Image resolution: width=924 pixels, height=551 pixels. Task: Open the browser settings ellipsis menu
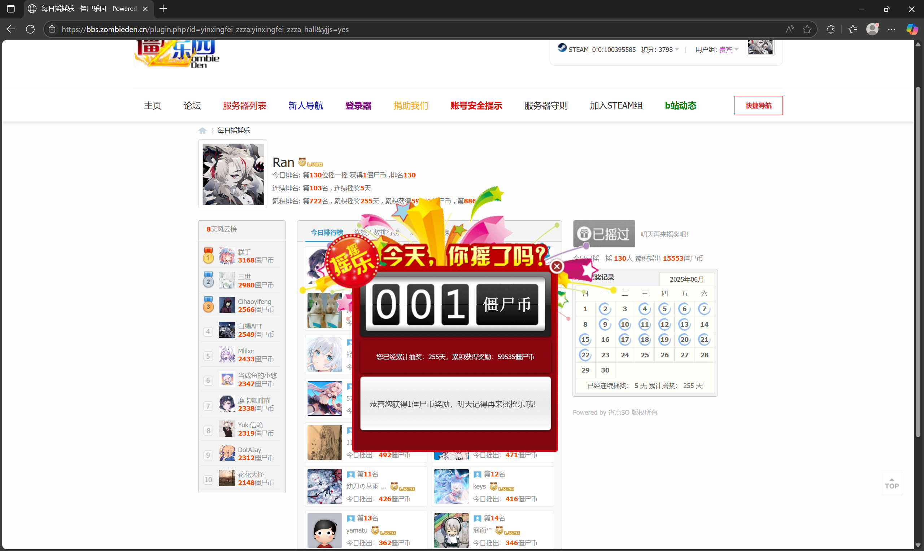(892, 29)
